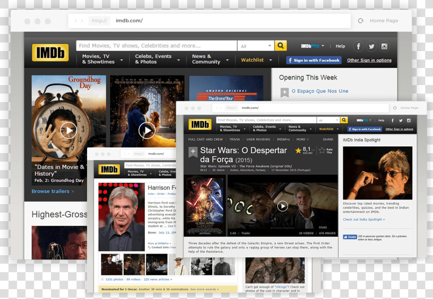The image size is (433, 299).
Task: Open Other Sign in options in Star Wars window
Action: (x=399, y=129)
